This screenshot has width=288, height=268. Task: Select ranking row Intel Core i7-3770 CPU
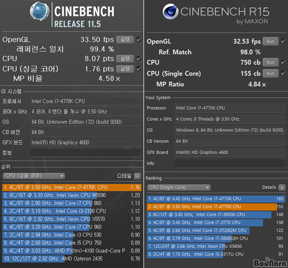pos(216,222)
